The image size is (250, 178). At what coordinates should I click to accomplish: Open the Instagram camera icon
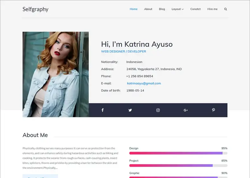pos(158,110)
